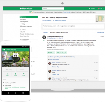This screenshot has height=102, width=105.
Task: Click the star icon beside thanked list
Action: point(49,57)
